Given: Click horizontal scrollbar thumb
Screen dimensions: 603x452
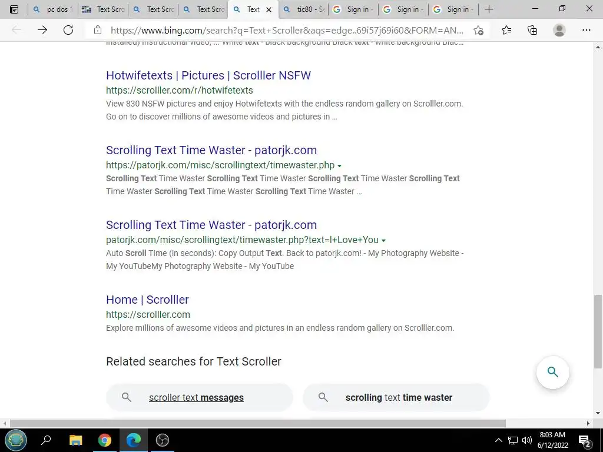Looking at the screenshot, I should pos(258,423).
